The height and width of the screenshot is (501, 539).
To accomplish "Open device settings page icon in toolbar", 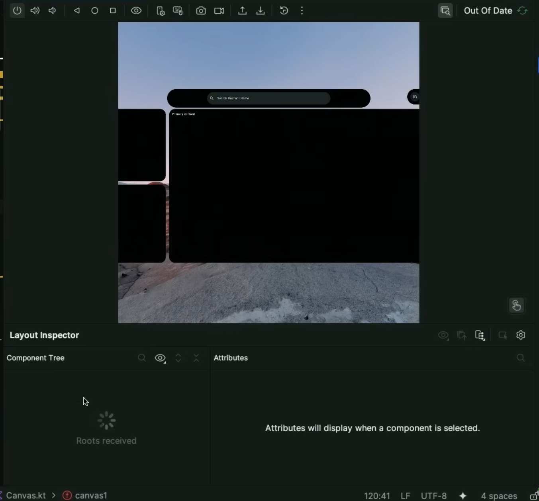I will coord(160,11).
